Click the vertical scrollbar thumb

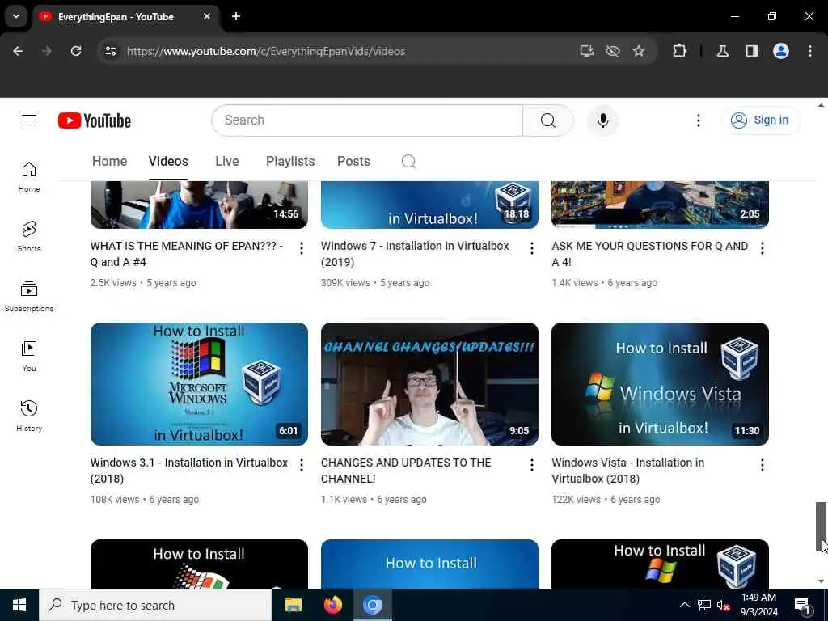click(x=821, y=526)
